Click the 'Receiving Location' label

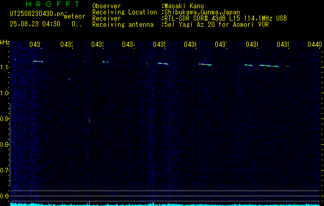(125, 12)
